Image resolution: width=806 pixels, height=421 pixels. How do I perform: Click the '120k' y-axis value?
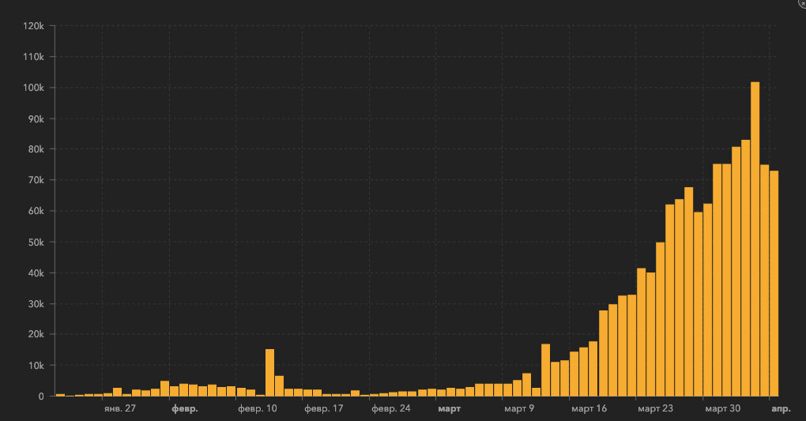coord(33,26)
